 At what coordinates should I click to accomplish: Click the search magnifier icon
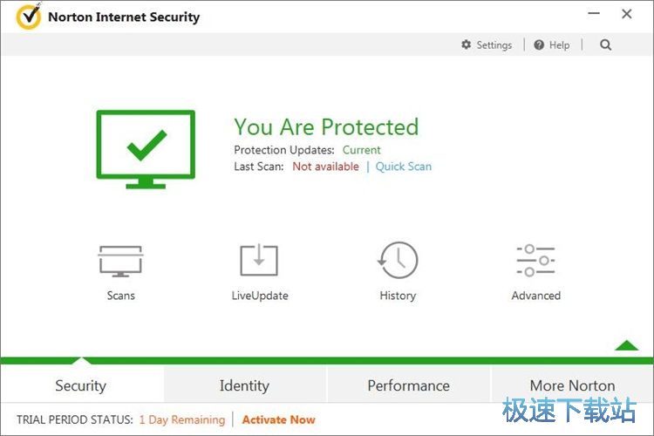pyautogui.click(x=606, y=44)
